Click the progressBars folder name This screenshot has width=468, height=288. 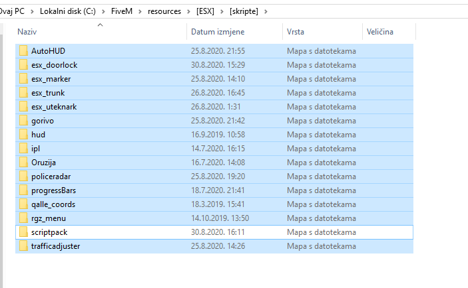pos(54,190)
